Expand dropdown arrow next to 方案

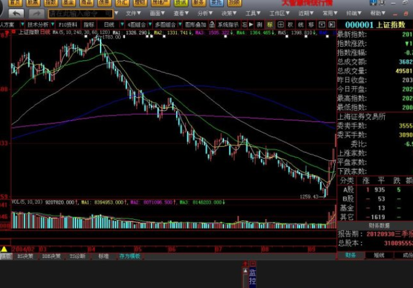22,25
